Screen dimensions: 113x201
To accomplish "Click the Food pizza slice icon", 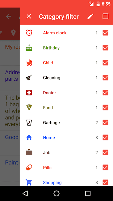I will [x=29, y=107].
